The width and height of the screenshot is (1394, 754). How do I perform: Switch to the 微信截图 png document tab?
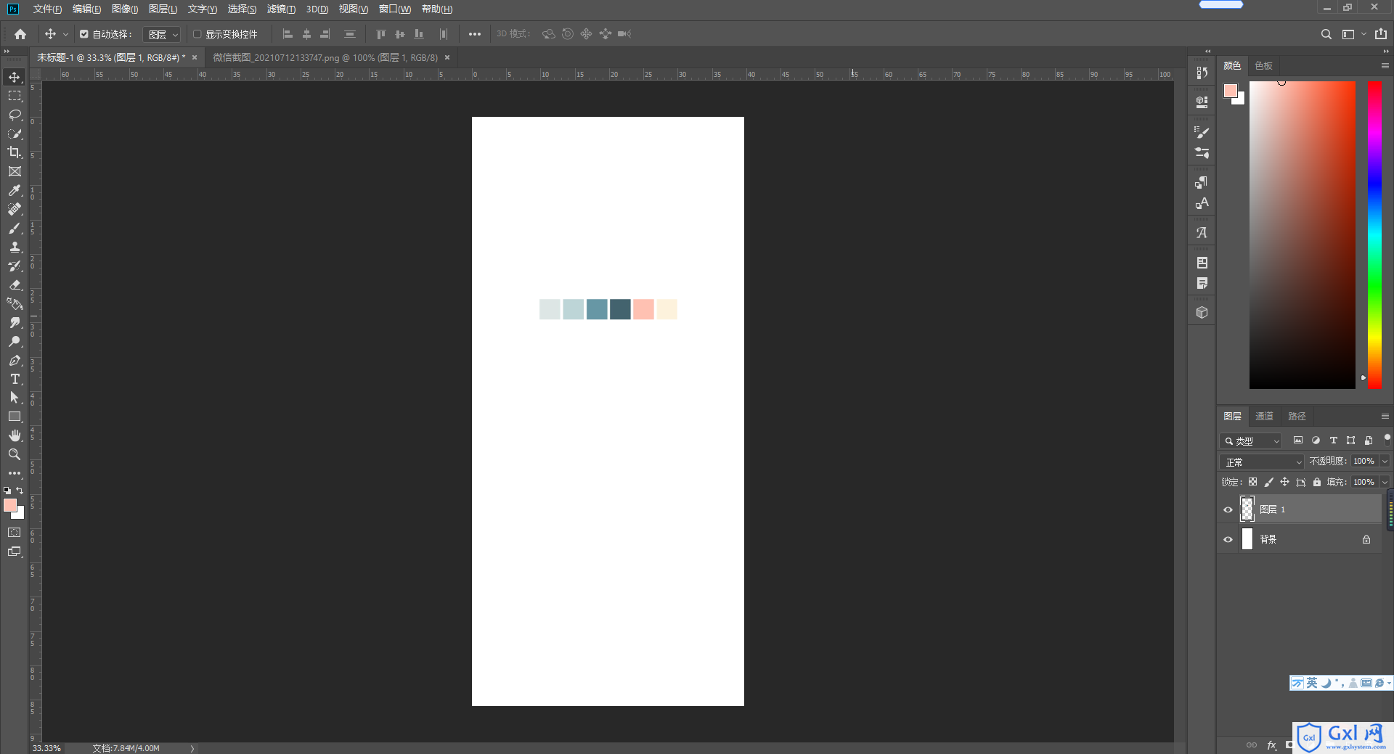coord(325,57)
